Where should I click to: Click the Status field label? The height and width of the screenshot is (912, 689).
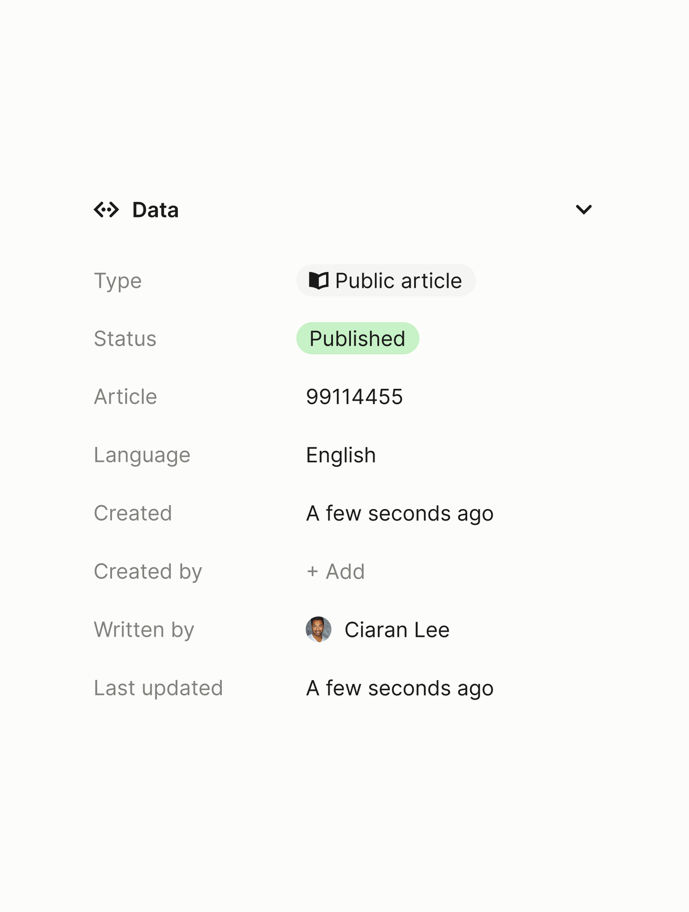(125, 338)
